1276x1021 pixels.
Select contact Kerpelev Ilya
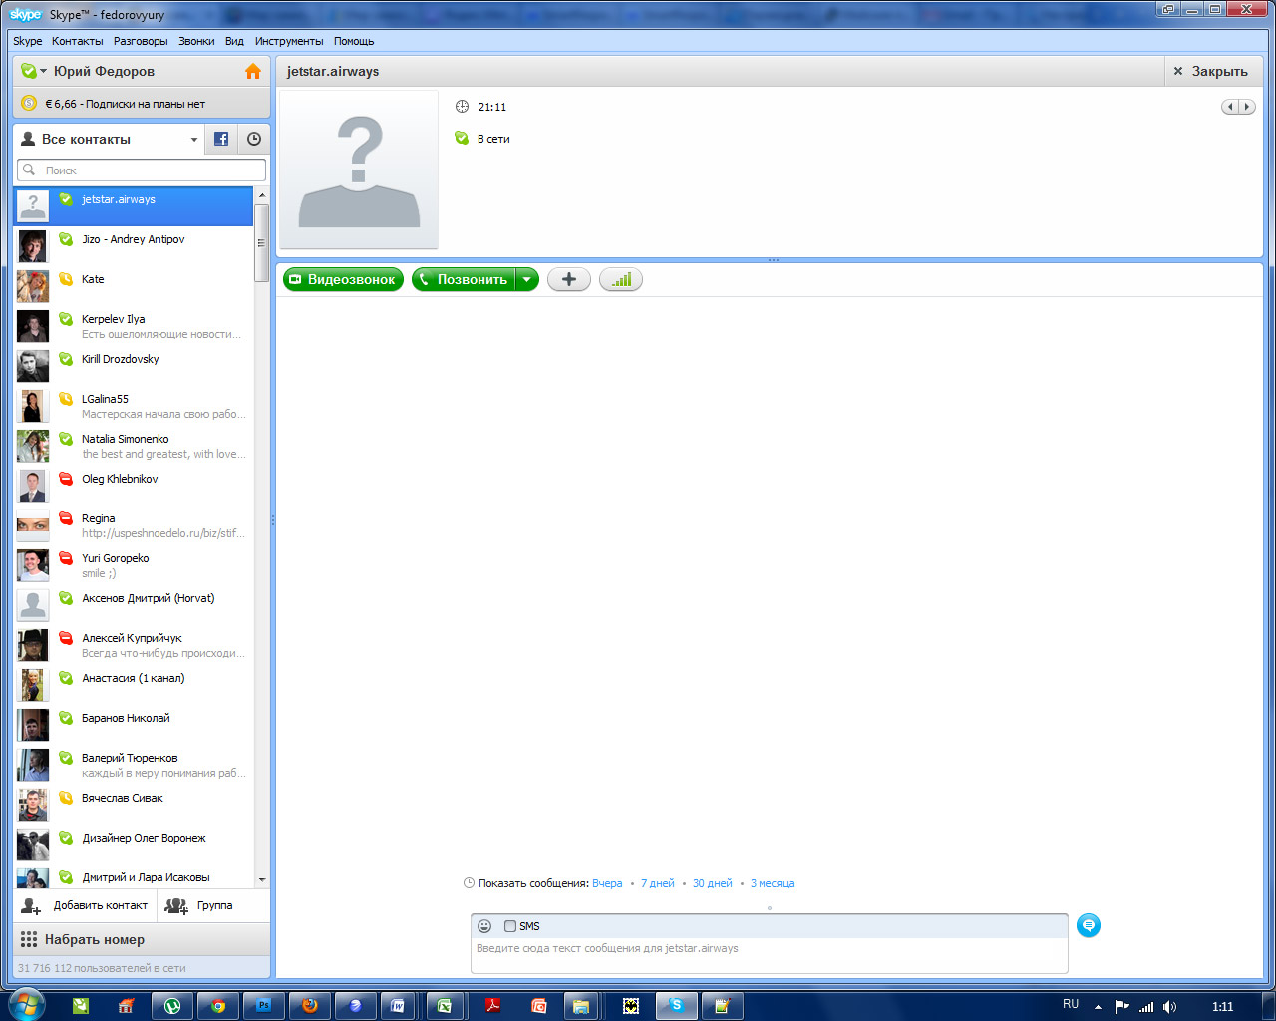(x=135, y=326)
